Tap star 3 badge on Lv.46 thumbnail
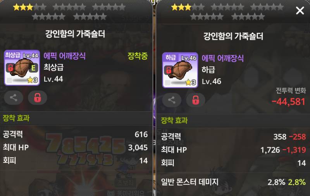Screen dimensions: 310x196 (191, 82)
